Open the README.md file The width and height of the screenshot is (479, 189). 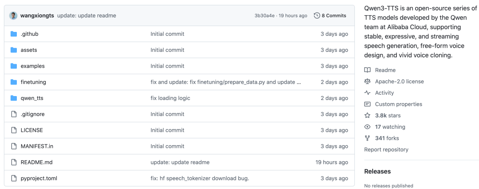tap(36, 162)
